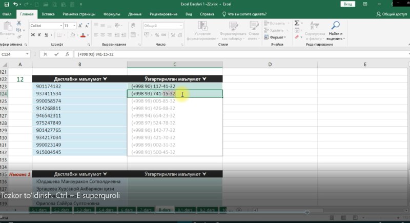Copy the selection with the copy icon
Viewport: 410px width, 223px height.
tap(19, 30)
